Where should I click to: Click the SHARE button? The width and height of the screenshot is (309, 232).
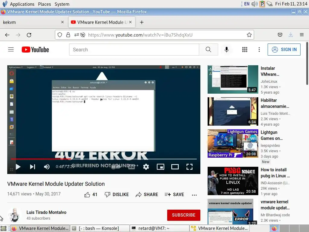(x=147, y=195)
